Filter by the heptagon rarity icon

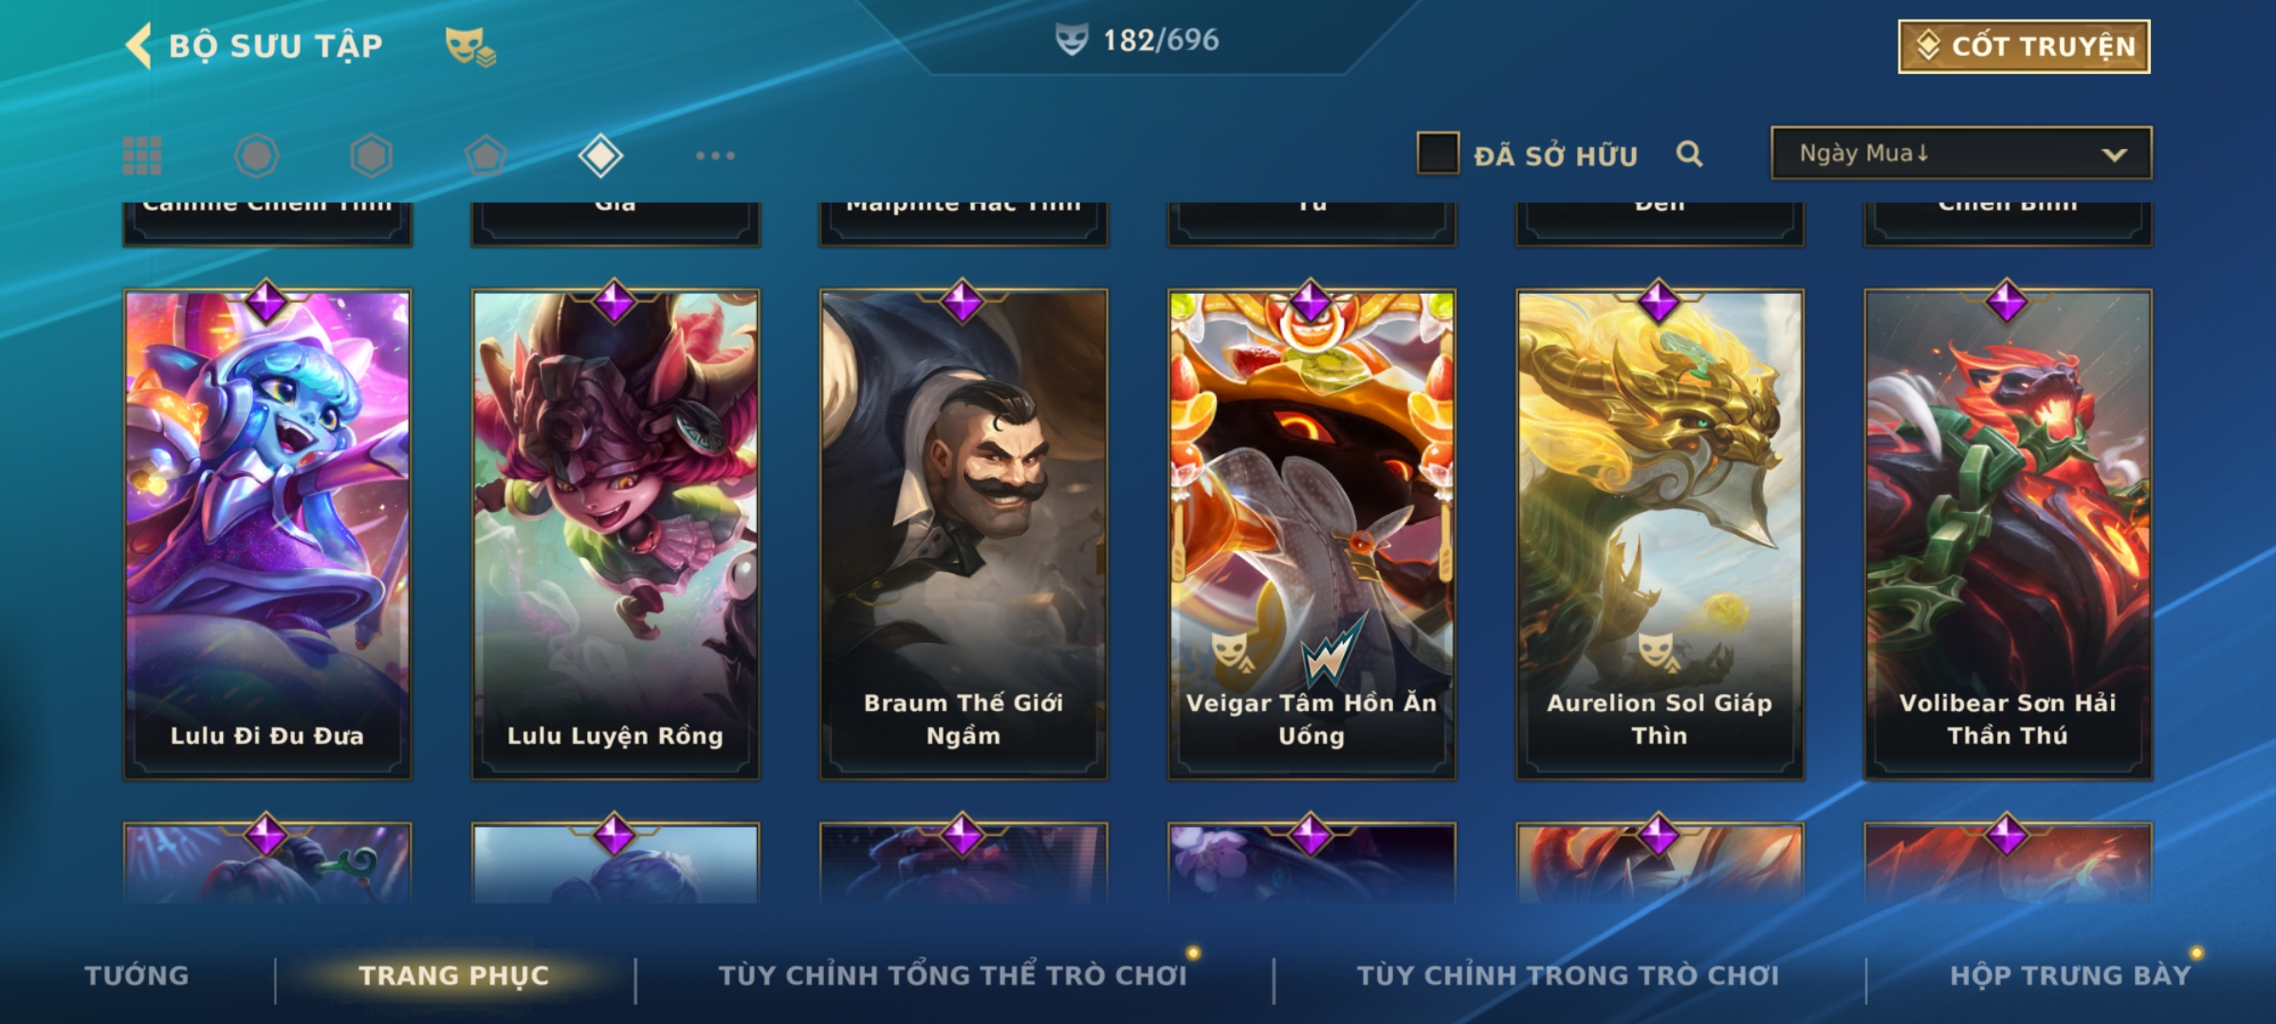pos(256,155)
